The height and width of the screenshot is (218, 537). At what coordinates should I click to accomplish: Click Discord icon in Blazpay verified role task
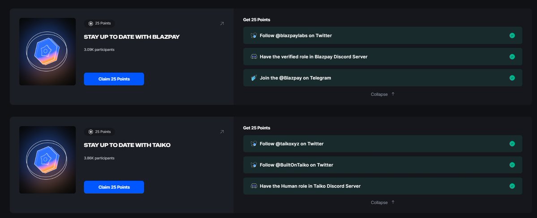pyautogui.click(x=253, y=57)
